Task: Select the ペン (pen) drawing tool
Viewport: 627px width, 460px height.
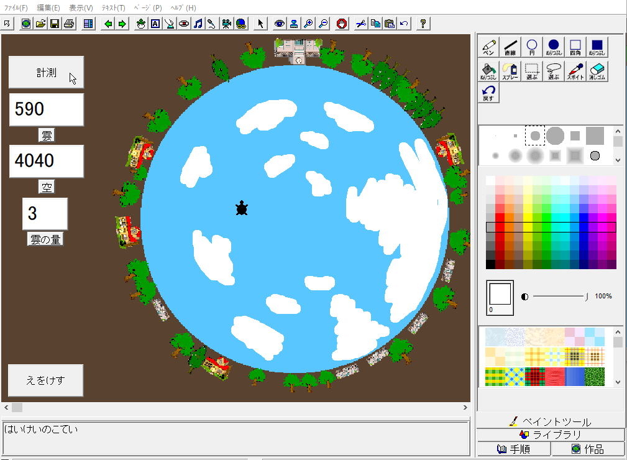Action: (x=488, y=48)
